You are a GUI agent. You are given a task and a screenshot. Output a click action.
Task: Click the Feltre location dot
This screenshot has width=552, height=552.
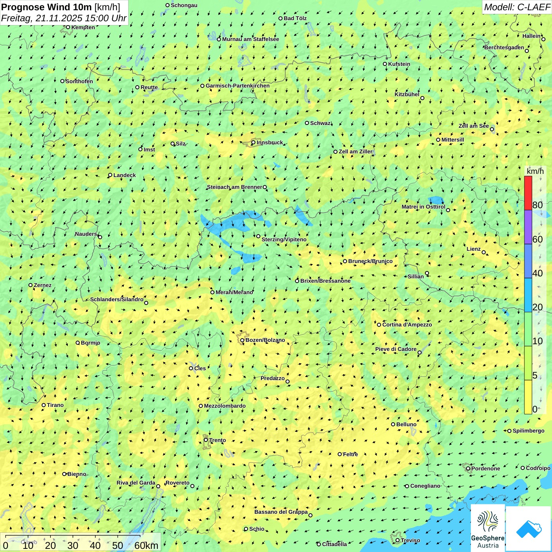coord(339,454)
